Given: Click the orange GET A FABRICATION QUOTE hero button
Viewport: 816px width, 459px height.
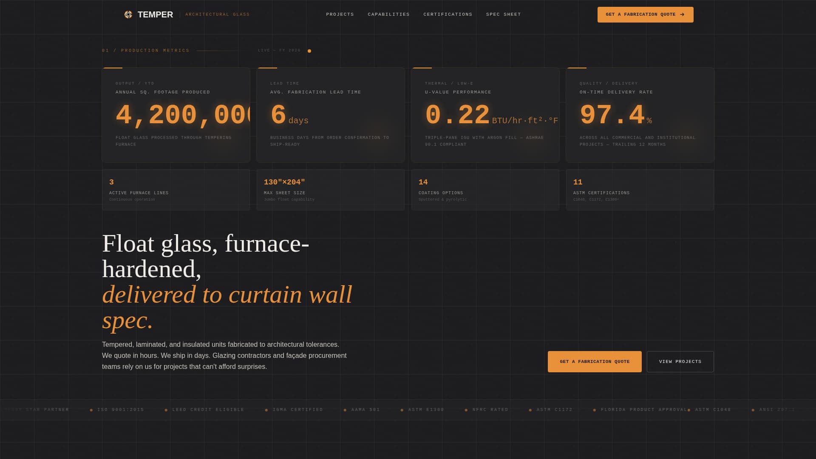Looking at the screenshot, I should tap(595, 361).
